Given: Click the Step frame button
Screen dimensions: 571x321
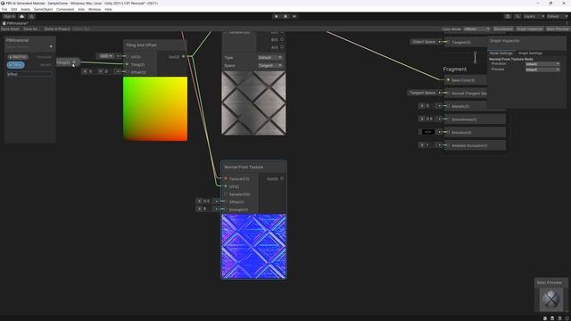Looking at the screenshot, I should tap(294, 16).
